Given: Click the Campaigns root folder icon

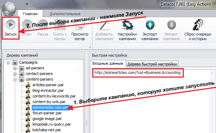Looking at the screenshot, I should (15, 63).
